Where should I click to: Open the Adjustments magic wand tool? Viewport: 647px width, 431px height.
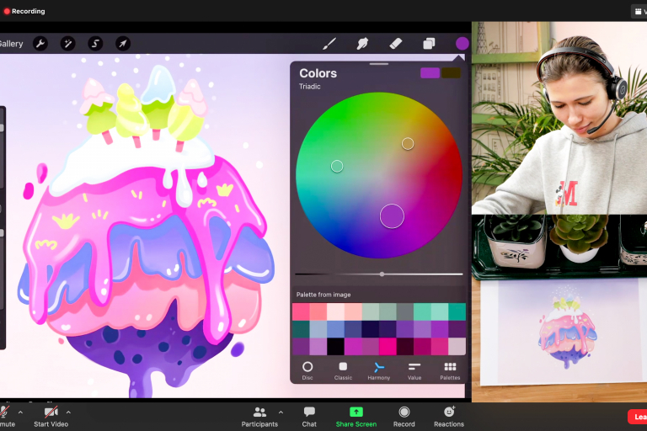pyautogui.click(x=67, y=43)
